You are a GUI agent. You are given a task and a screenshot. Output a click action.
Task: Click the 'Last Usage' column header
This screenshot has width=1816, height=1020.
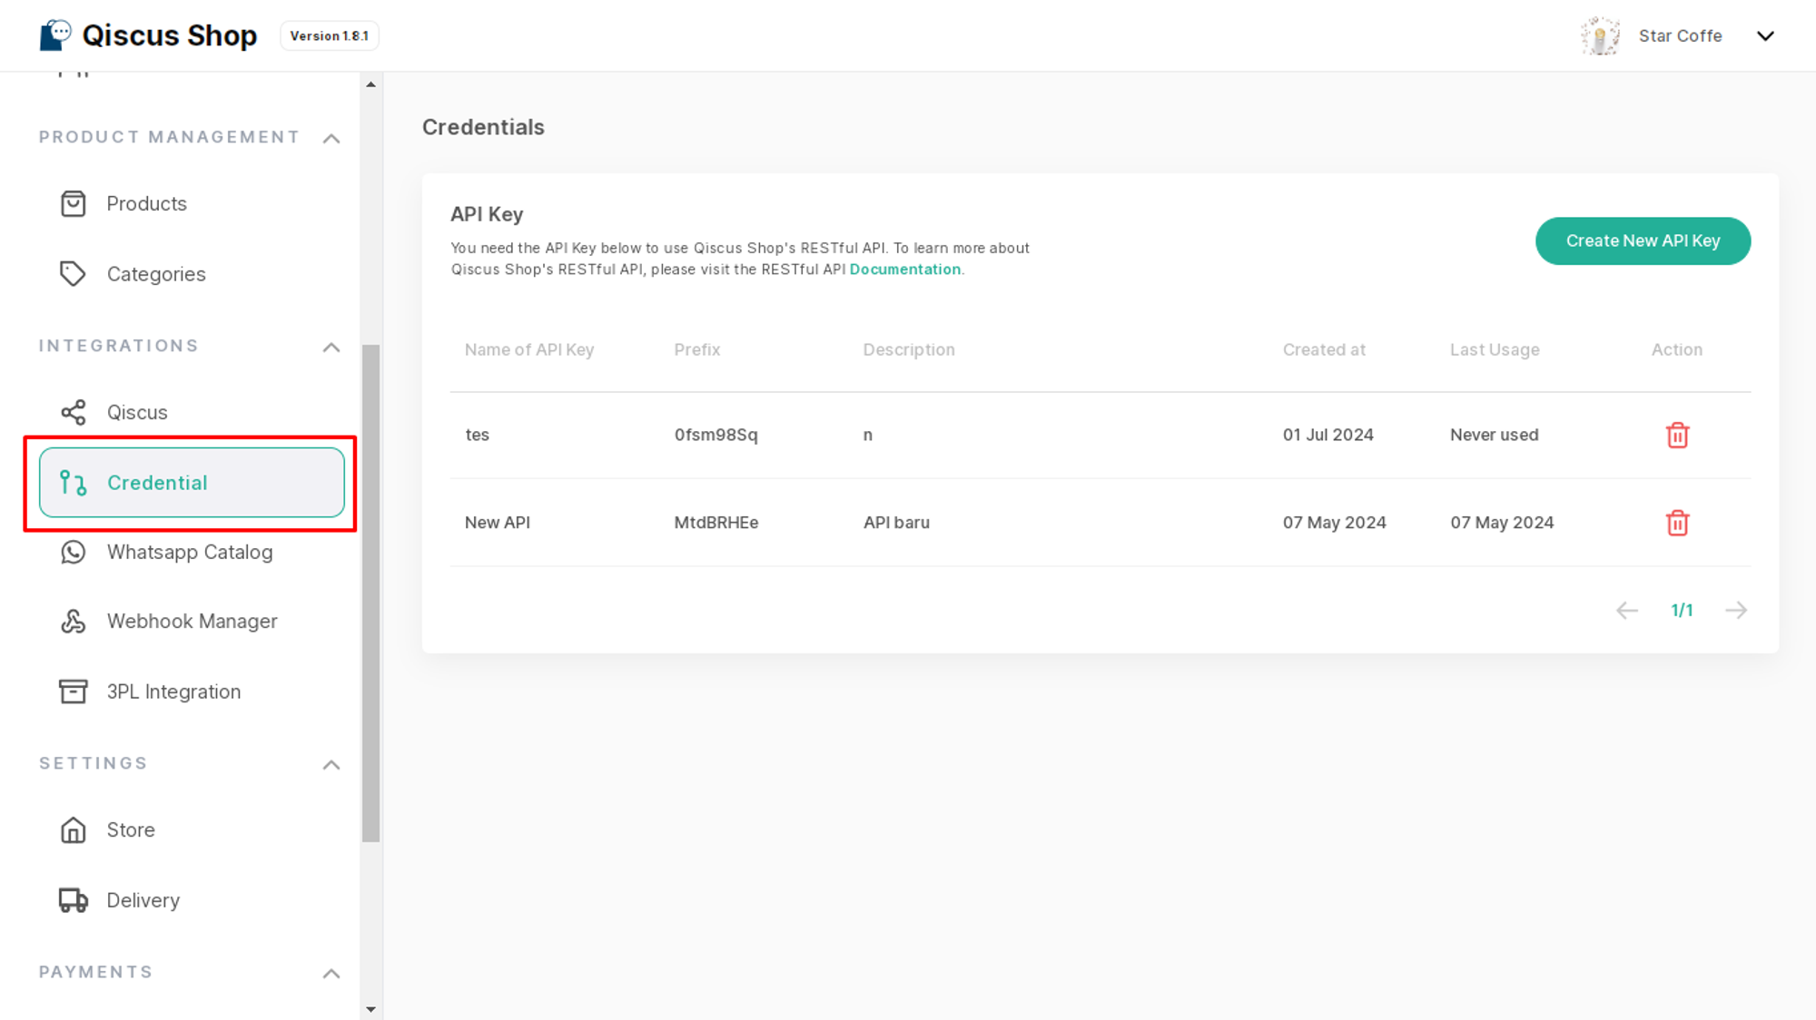tap(1495, 349)
